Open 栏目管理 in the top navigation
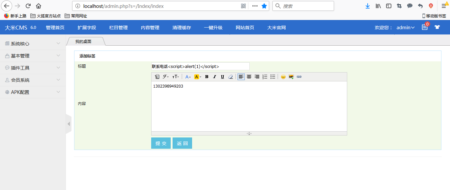This screenshot has width=450, height=190. click(118, 28)
